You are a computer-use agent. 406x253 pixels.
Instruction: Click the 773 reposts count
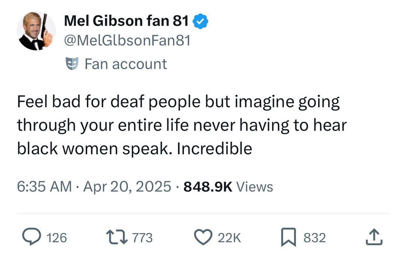[142, 238]
